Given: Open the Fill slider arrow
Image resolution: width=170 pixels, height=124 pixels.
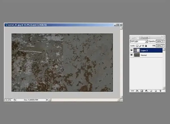Looking at the screenshot, I should pos(163,46).
